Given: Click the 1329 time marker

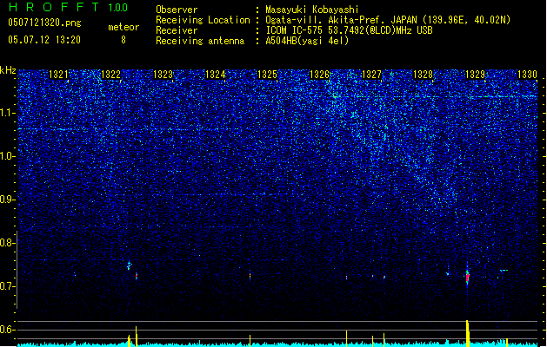Looking at the screenshot, I should (476, 75).
